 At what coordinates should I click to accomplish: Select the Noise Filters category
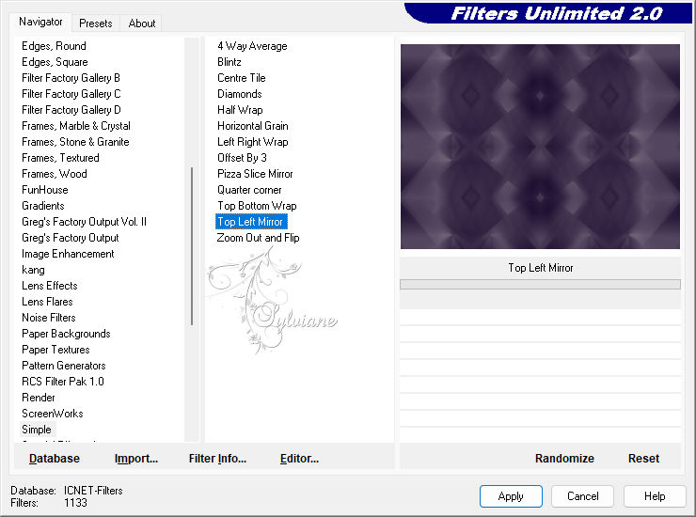(x=49, y=318)
